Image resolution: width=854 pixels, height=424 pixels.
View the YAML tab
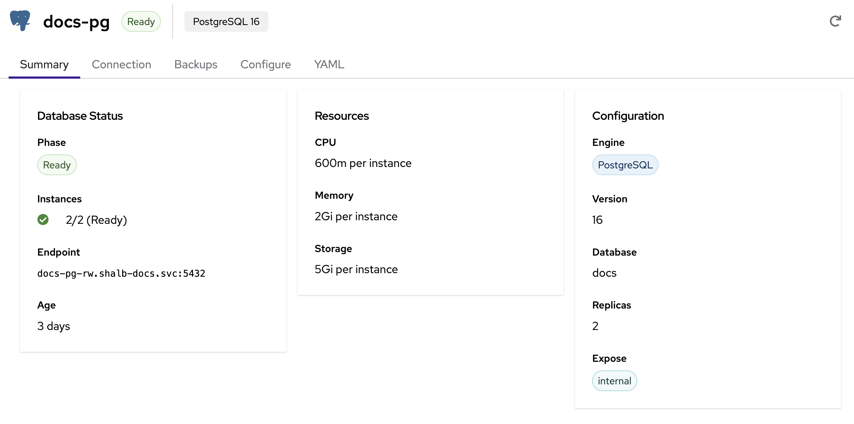tap(329, 64)
